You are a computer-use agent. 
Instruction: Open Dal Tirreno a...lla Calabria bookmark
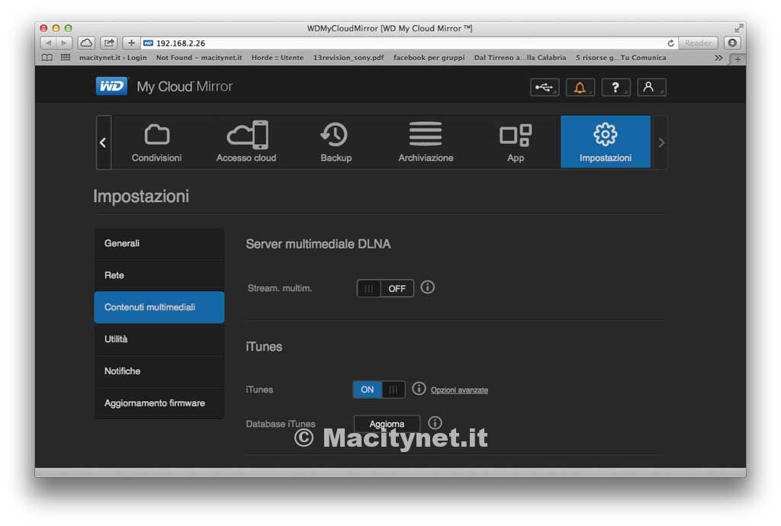point(520,58)
